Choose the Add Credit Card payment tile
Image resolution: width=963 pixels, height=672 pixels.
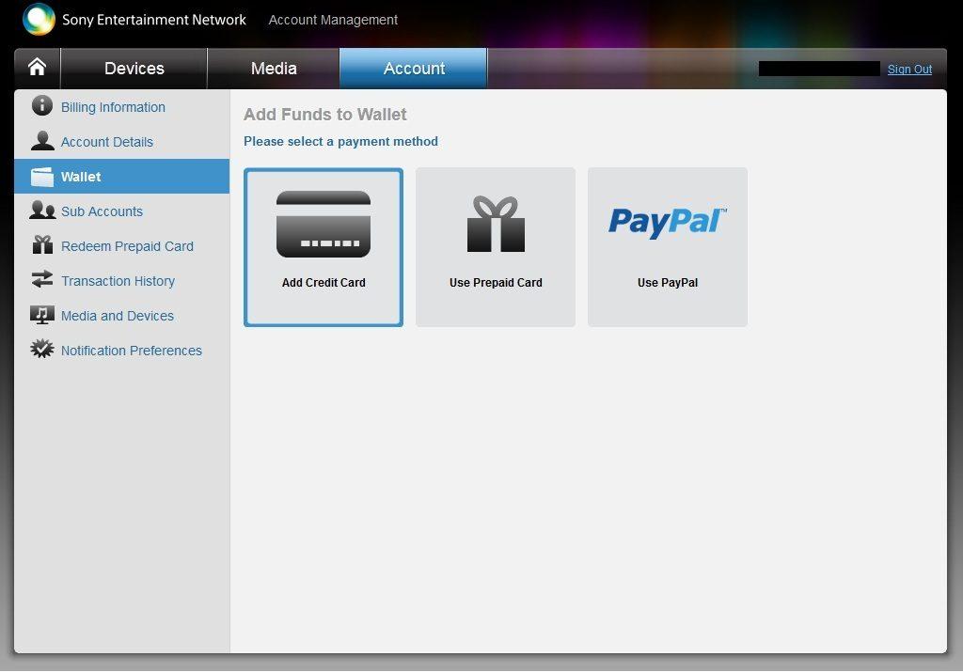[324, 247]
